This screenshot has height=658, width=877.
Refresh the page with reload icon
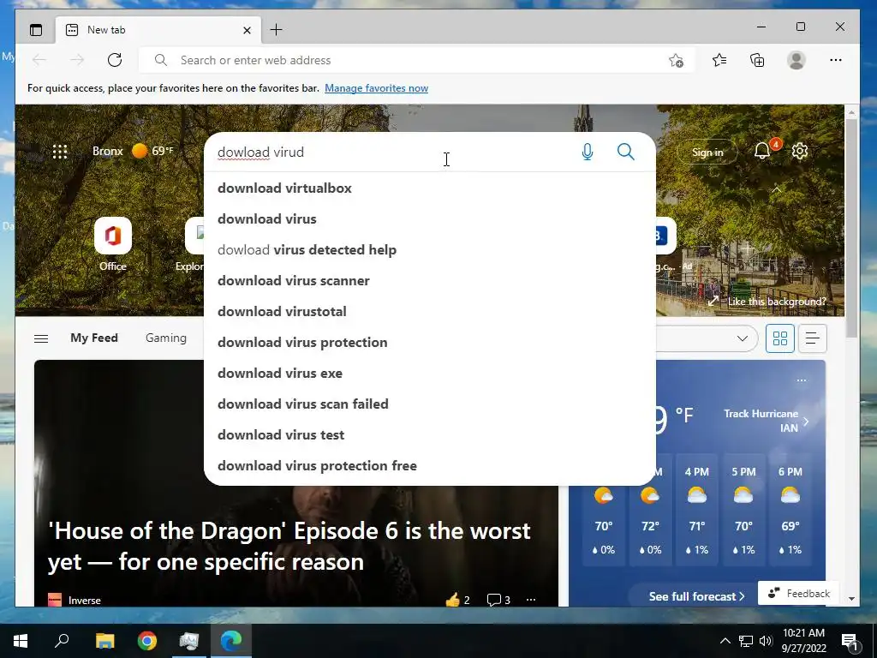point(115,60)
